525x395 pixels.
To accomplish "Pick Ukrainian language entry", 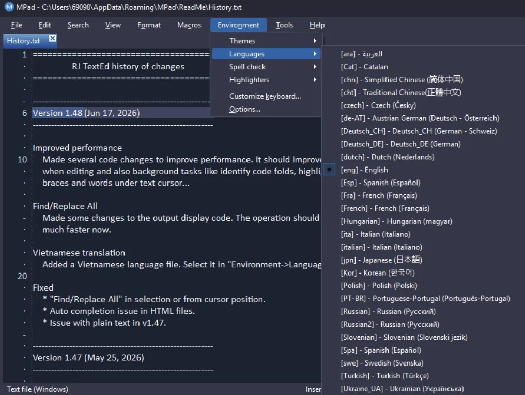I will [x=402, y=389].
